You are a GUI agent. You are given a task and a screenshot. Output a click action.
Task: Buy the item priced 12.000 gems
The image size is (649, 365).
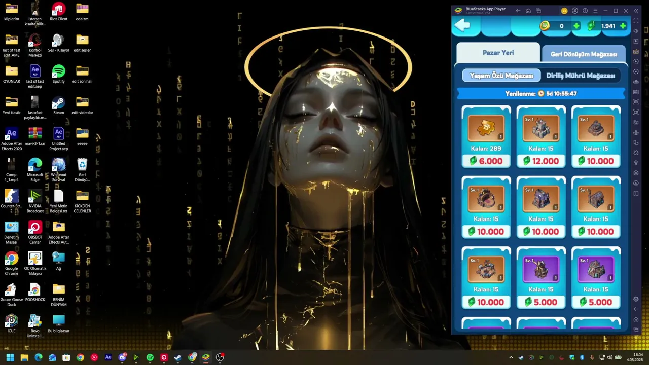click(x=541, y=161)
